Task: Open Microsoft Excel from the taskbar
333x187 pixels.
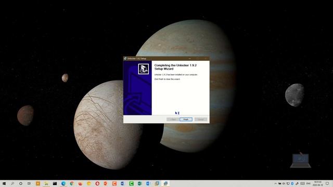Action: click(140, 183)
